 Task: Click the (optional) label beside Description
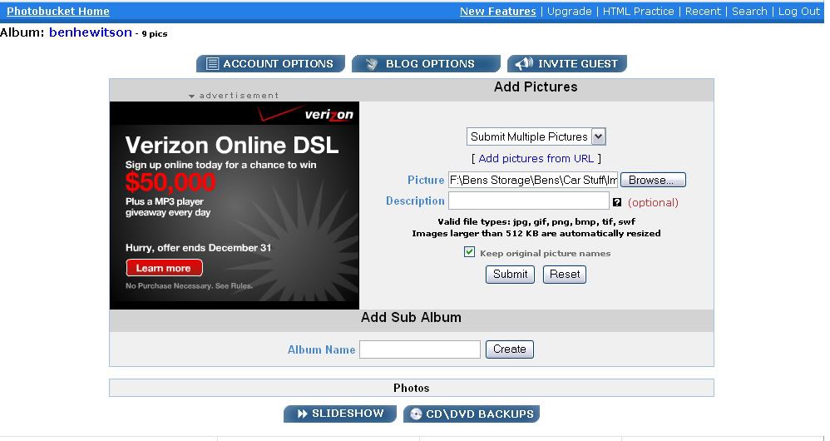click(x=653, y=202)
